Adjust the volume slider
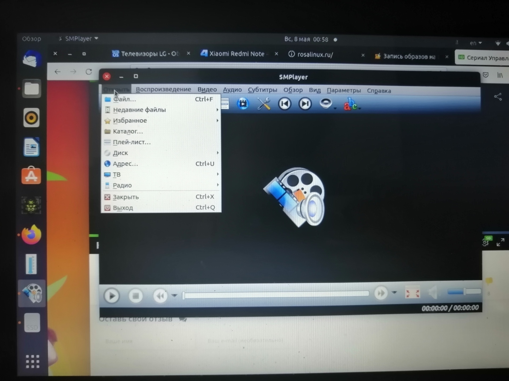The height and width of the screenshot is (381, 509). click(x=464, y=291)
